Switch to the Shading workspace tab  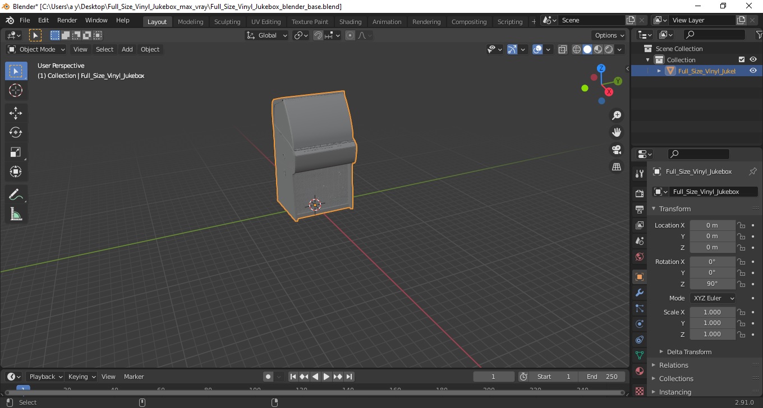[x=350, y=22]
